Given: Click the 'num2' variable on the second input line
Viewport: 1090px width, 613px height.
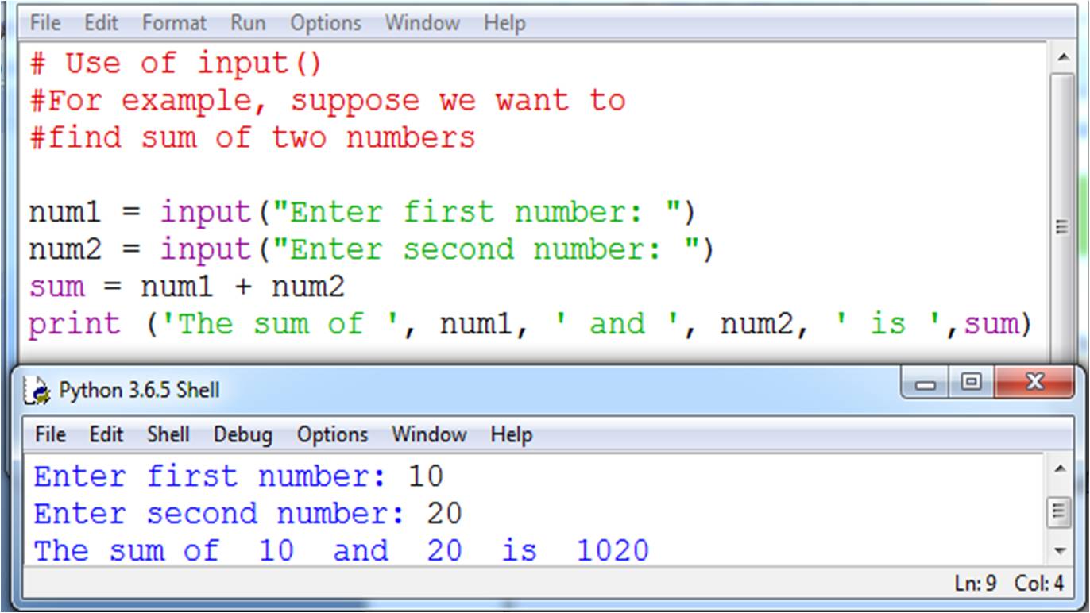Looking at the screenshot, I should [66, 249].
